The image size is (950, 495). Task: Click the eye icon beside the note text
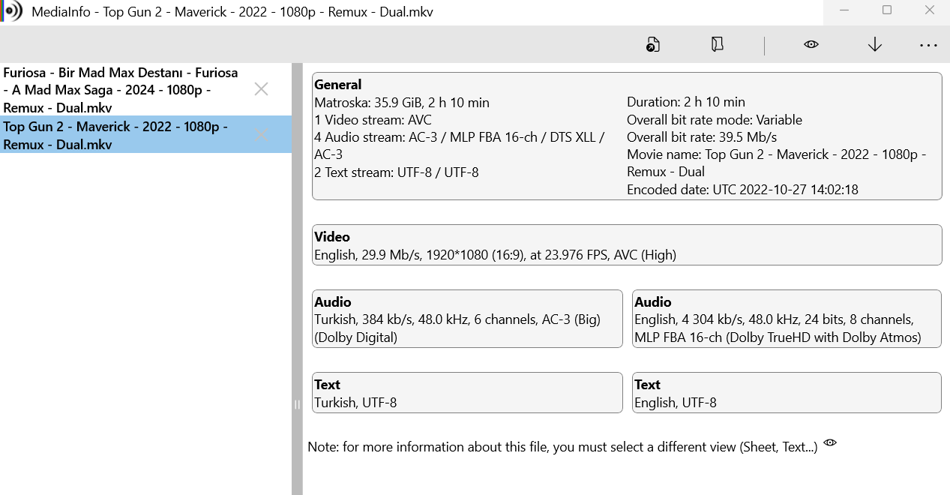[830, 442]
